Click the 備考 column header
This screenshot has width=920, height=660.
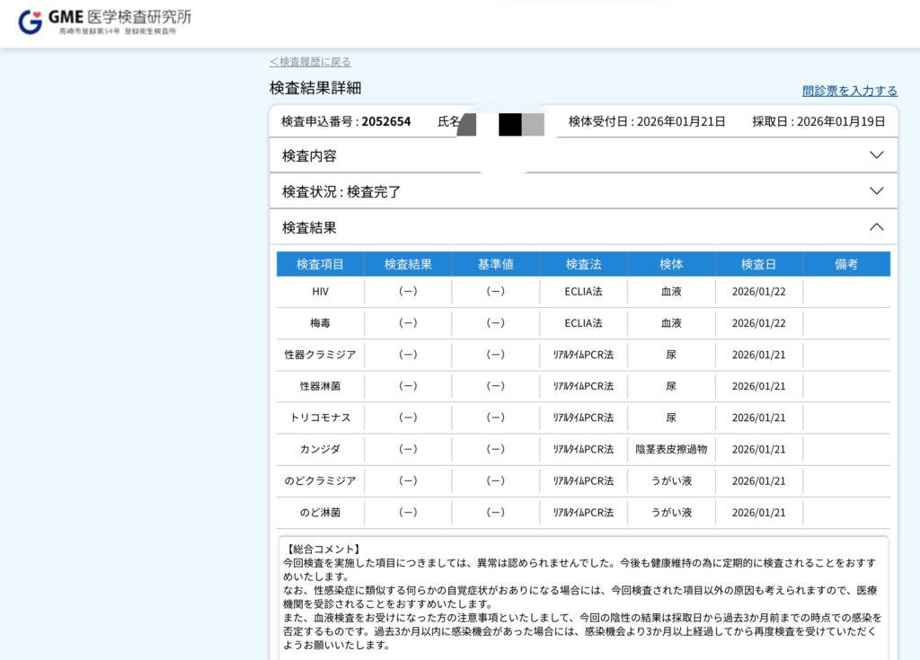845,264
